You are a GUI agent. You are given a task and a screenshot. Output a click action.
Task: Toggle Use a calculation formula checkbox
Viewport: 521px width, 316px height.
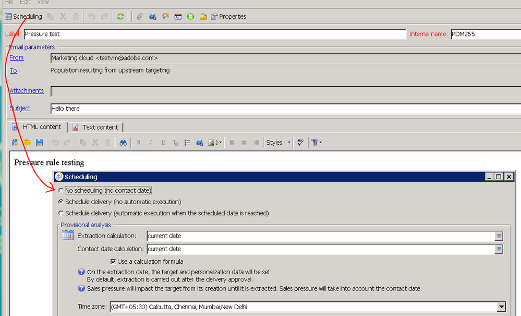click(113, 261)
